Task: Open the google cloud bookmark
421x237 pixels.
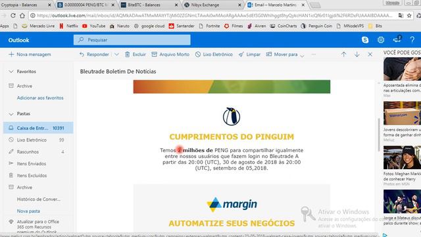Action: tap(149, 26)
